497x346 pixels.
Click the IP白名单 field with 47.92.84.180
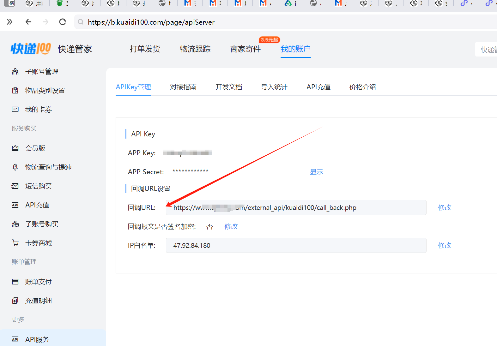point(296,245)
